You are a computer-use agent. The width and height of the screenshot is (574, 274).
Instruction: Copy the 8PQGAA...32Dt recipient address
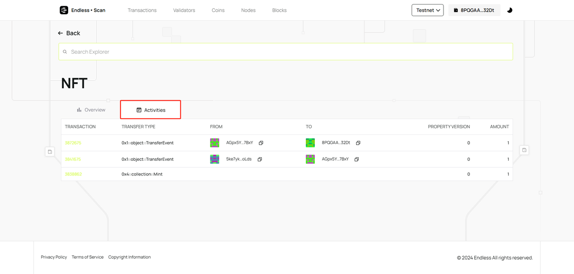pyautogui.click(x=358, y=143)
